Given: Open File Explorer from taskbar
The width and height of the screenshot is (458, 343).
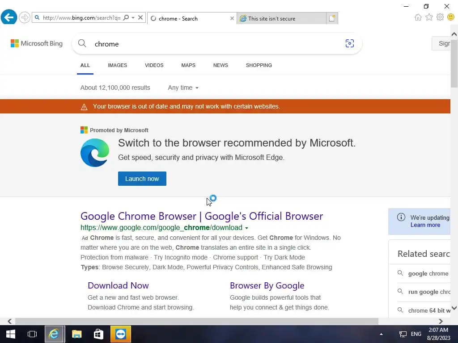Looking at the screenshot, I should click(x=77, y=334).
